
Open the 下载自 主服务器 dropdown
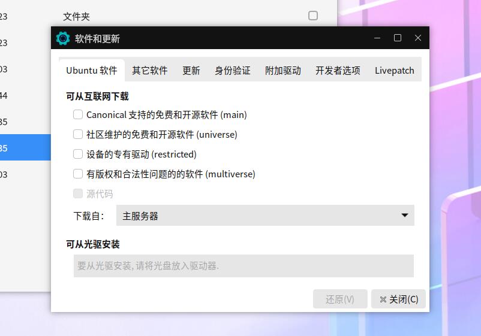click(265, 216)
